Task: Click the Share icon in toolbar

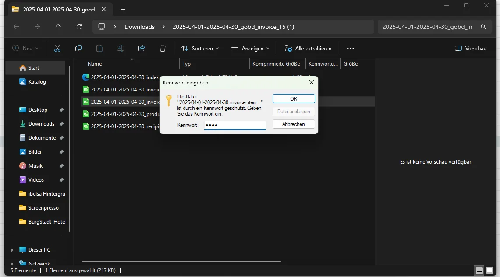Action: [x=142, y=49]
